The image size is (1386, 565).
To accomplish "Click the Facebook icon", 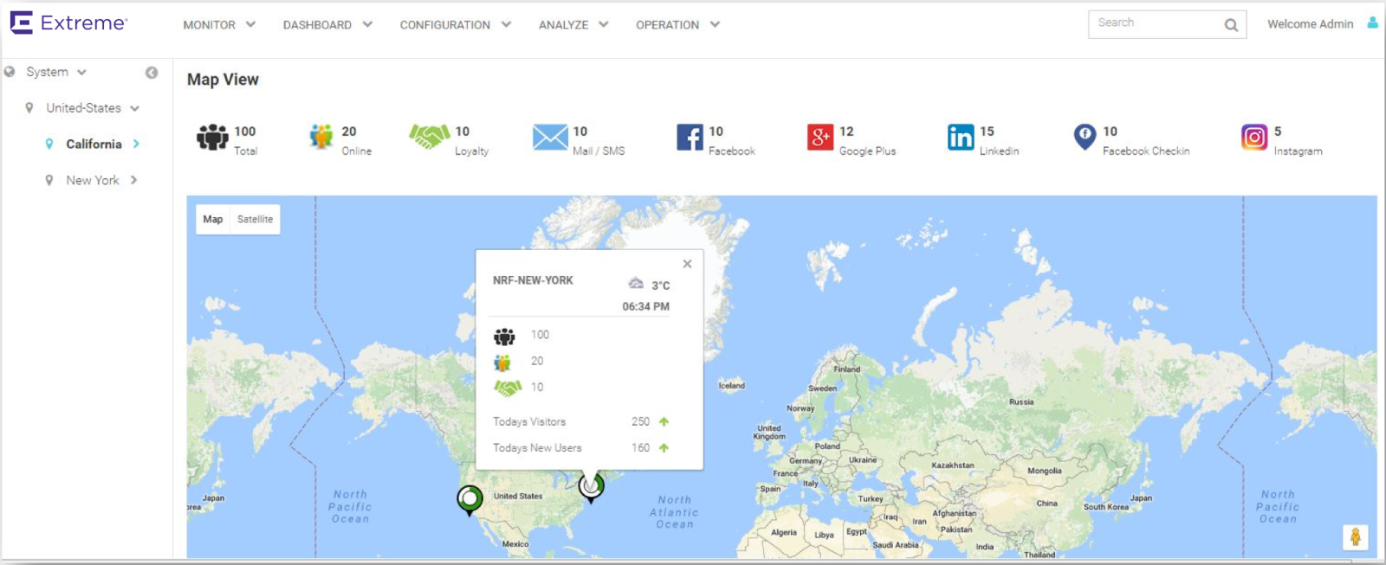I will point(690,137).
